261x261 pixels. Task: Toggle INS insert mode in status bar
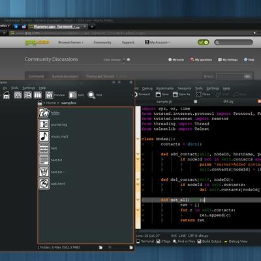(x=174, y=236)
